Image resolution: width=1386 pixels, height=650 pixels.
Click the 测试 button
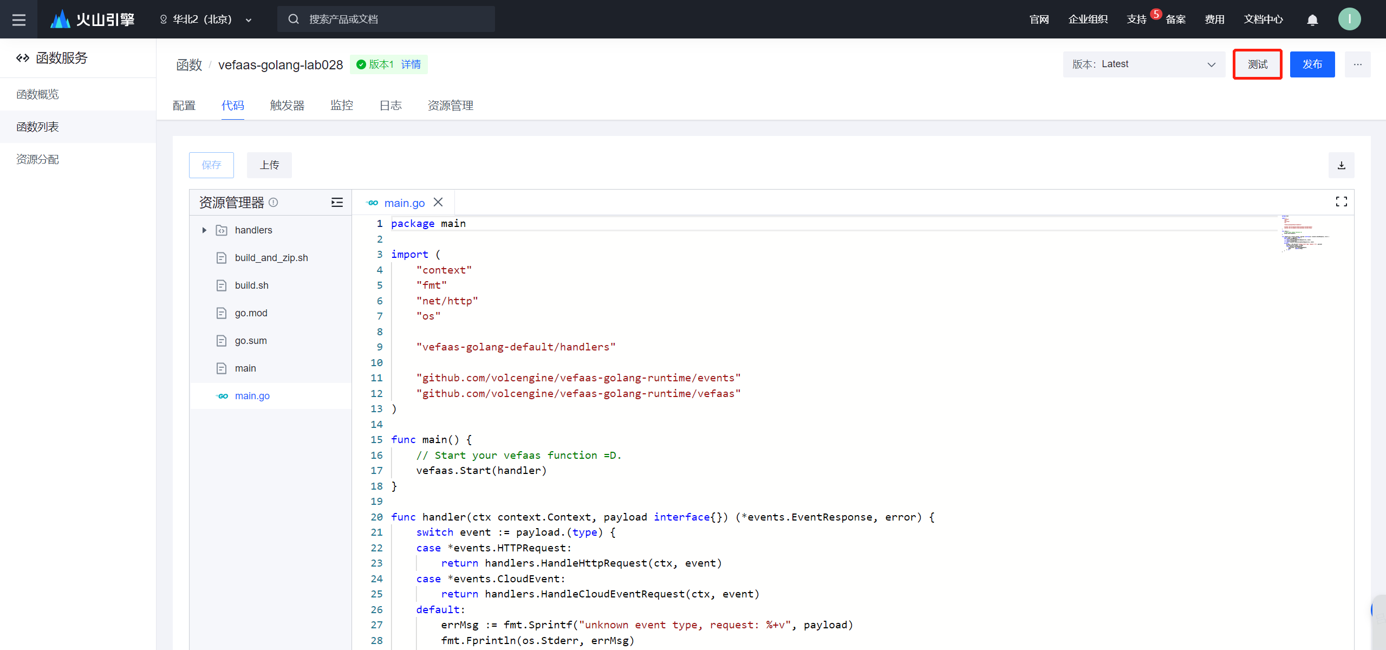tap(1257, 64)
